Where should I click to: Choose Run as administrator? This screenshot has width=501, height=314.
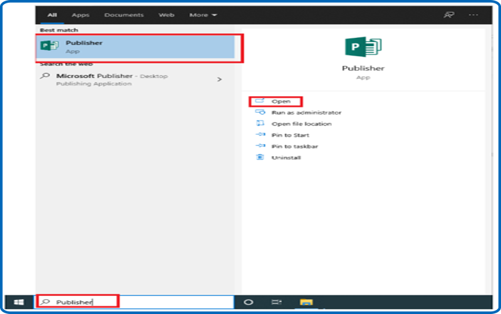coord(306,113)
